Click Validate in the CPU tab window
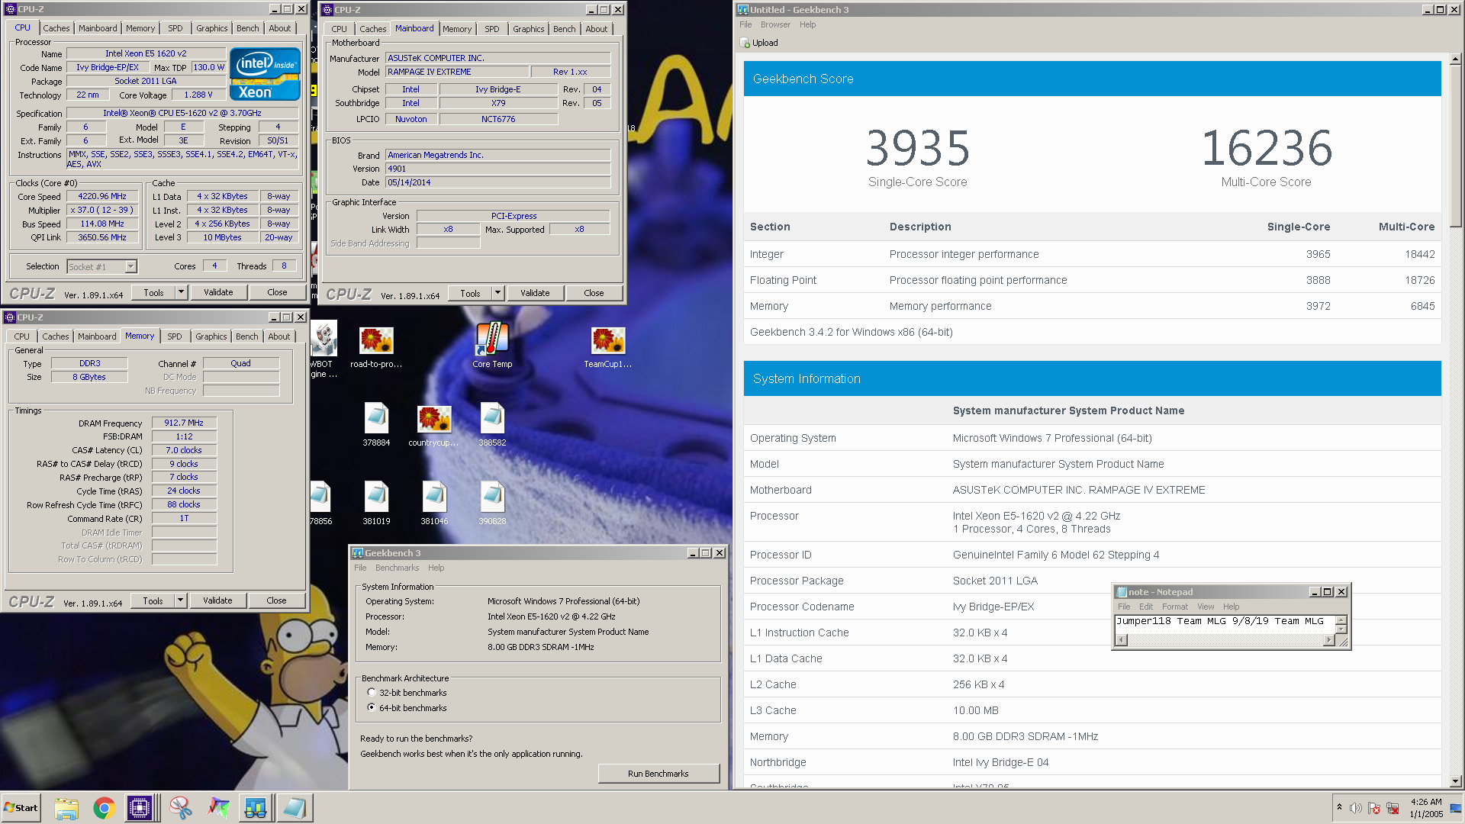This screenshot has width=1465, height=824. [x=218, y=292]
